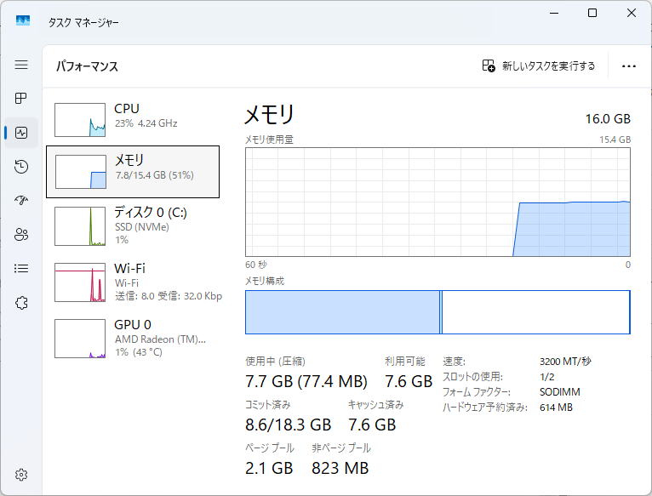Select the CPU performance item

pos(133,120)
